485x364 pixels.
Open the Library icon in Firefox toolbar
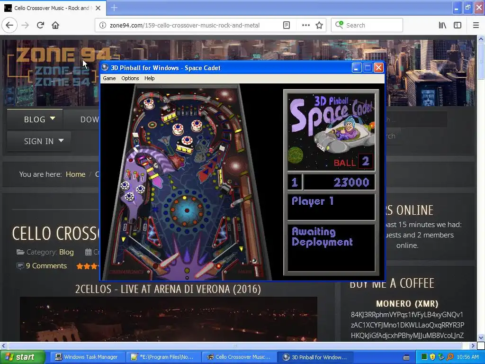coord(442,25)
